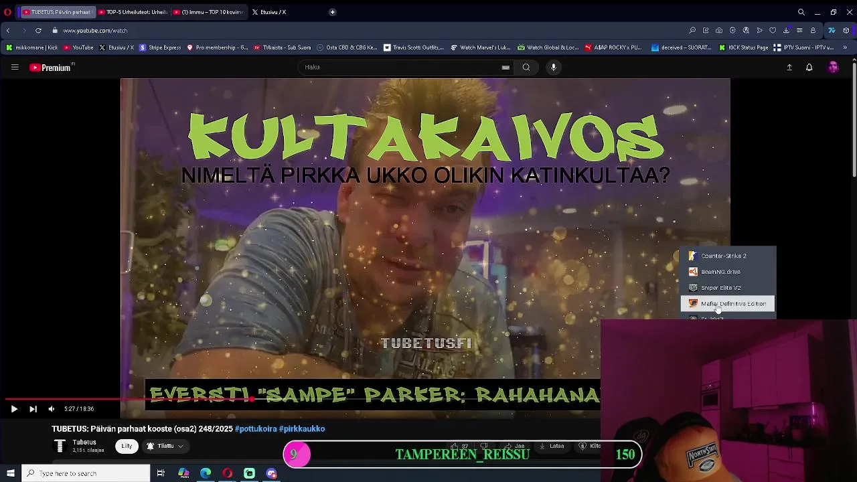857x482 pixels.
Task: Click the Windows taskbar search box
Action: 86,473
